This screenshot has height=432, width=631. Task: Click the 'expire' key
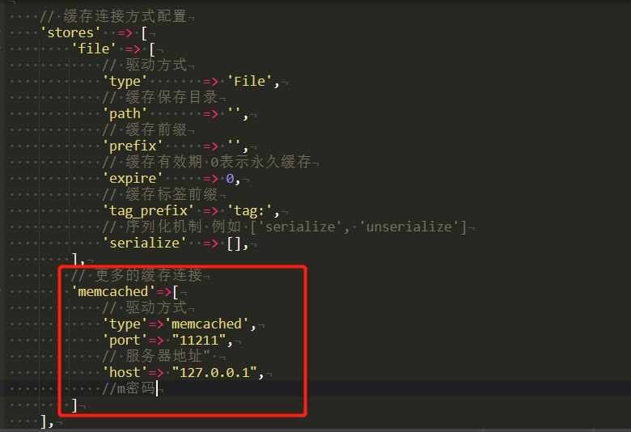(133, 178)
